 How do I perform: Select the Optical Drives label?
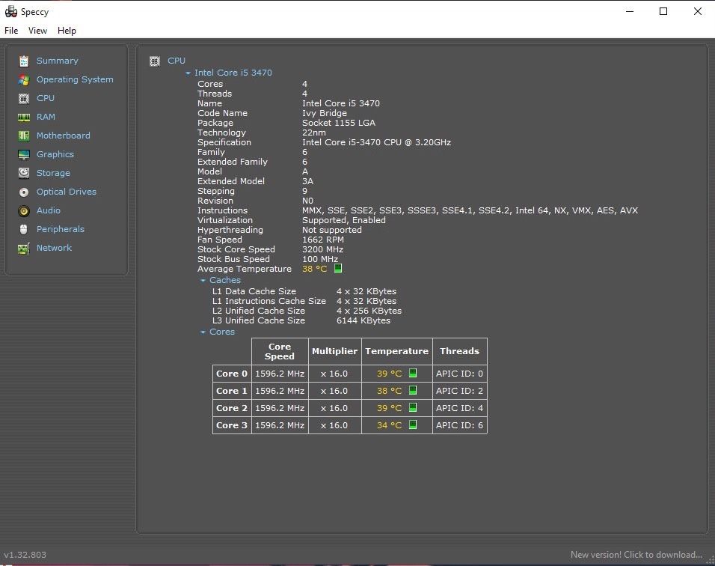(x=67, y=192)
